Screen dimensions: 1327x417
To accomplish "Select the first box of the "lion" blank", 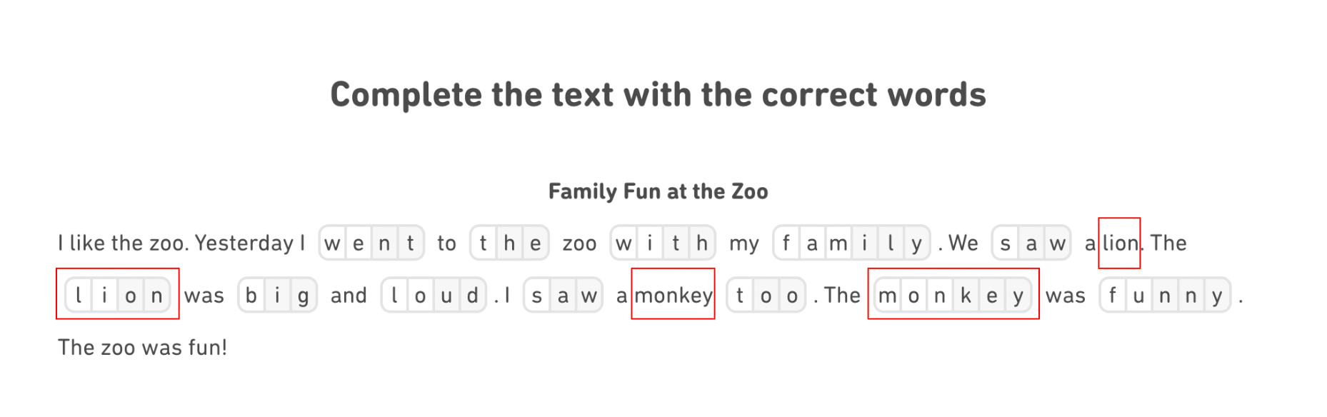I will pyautogui.click(x=79, y=296).
